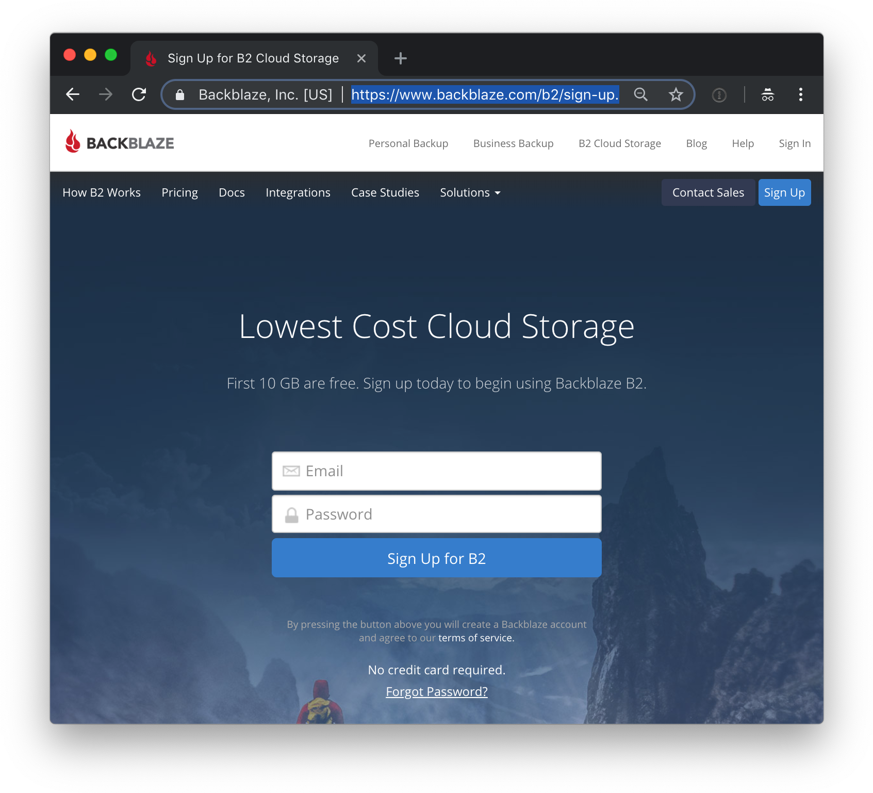Click the Backblaze, Inc. [US] certificate label
Viewport: 873px width, 793px height.
pyautogui.click(x=265, y=94)
